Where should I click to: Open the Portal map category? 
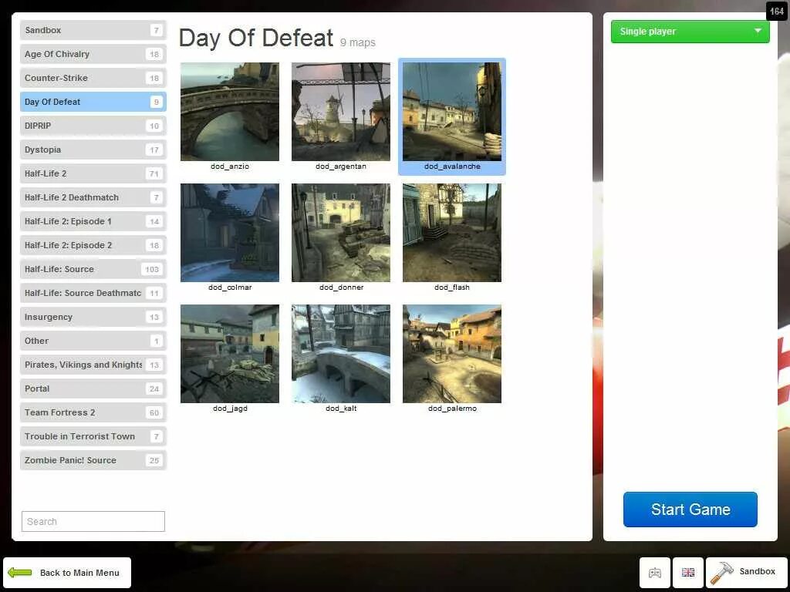[93, 388]
